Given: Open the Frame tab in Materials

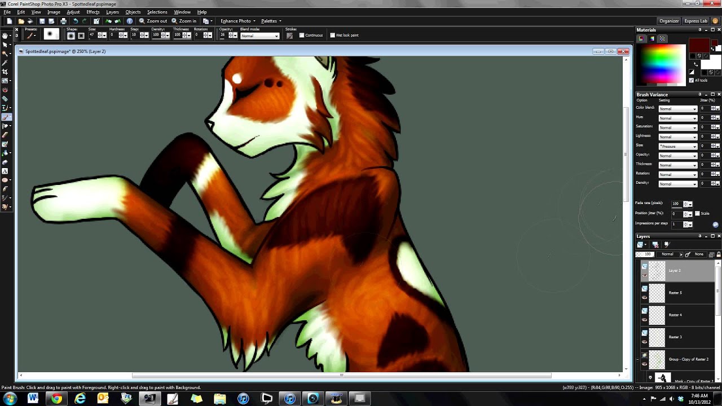Looking at the screenshot, I should 642,39.
